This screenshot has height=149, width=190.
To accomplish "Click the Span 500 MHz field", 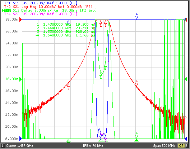I will pyautogui.click(x=164, y=146).
